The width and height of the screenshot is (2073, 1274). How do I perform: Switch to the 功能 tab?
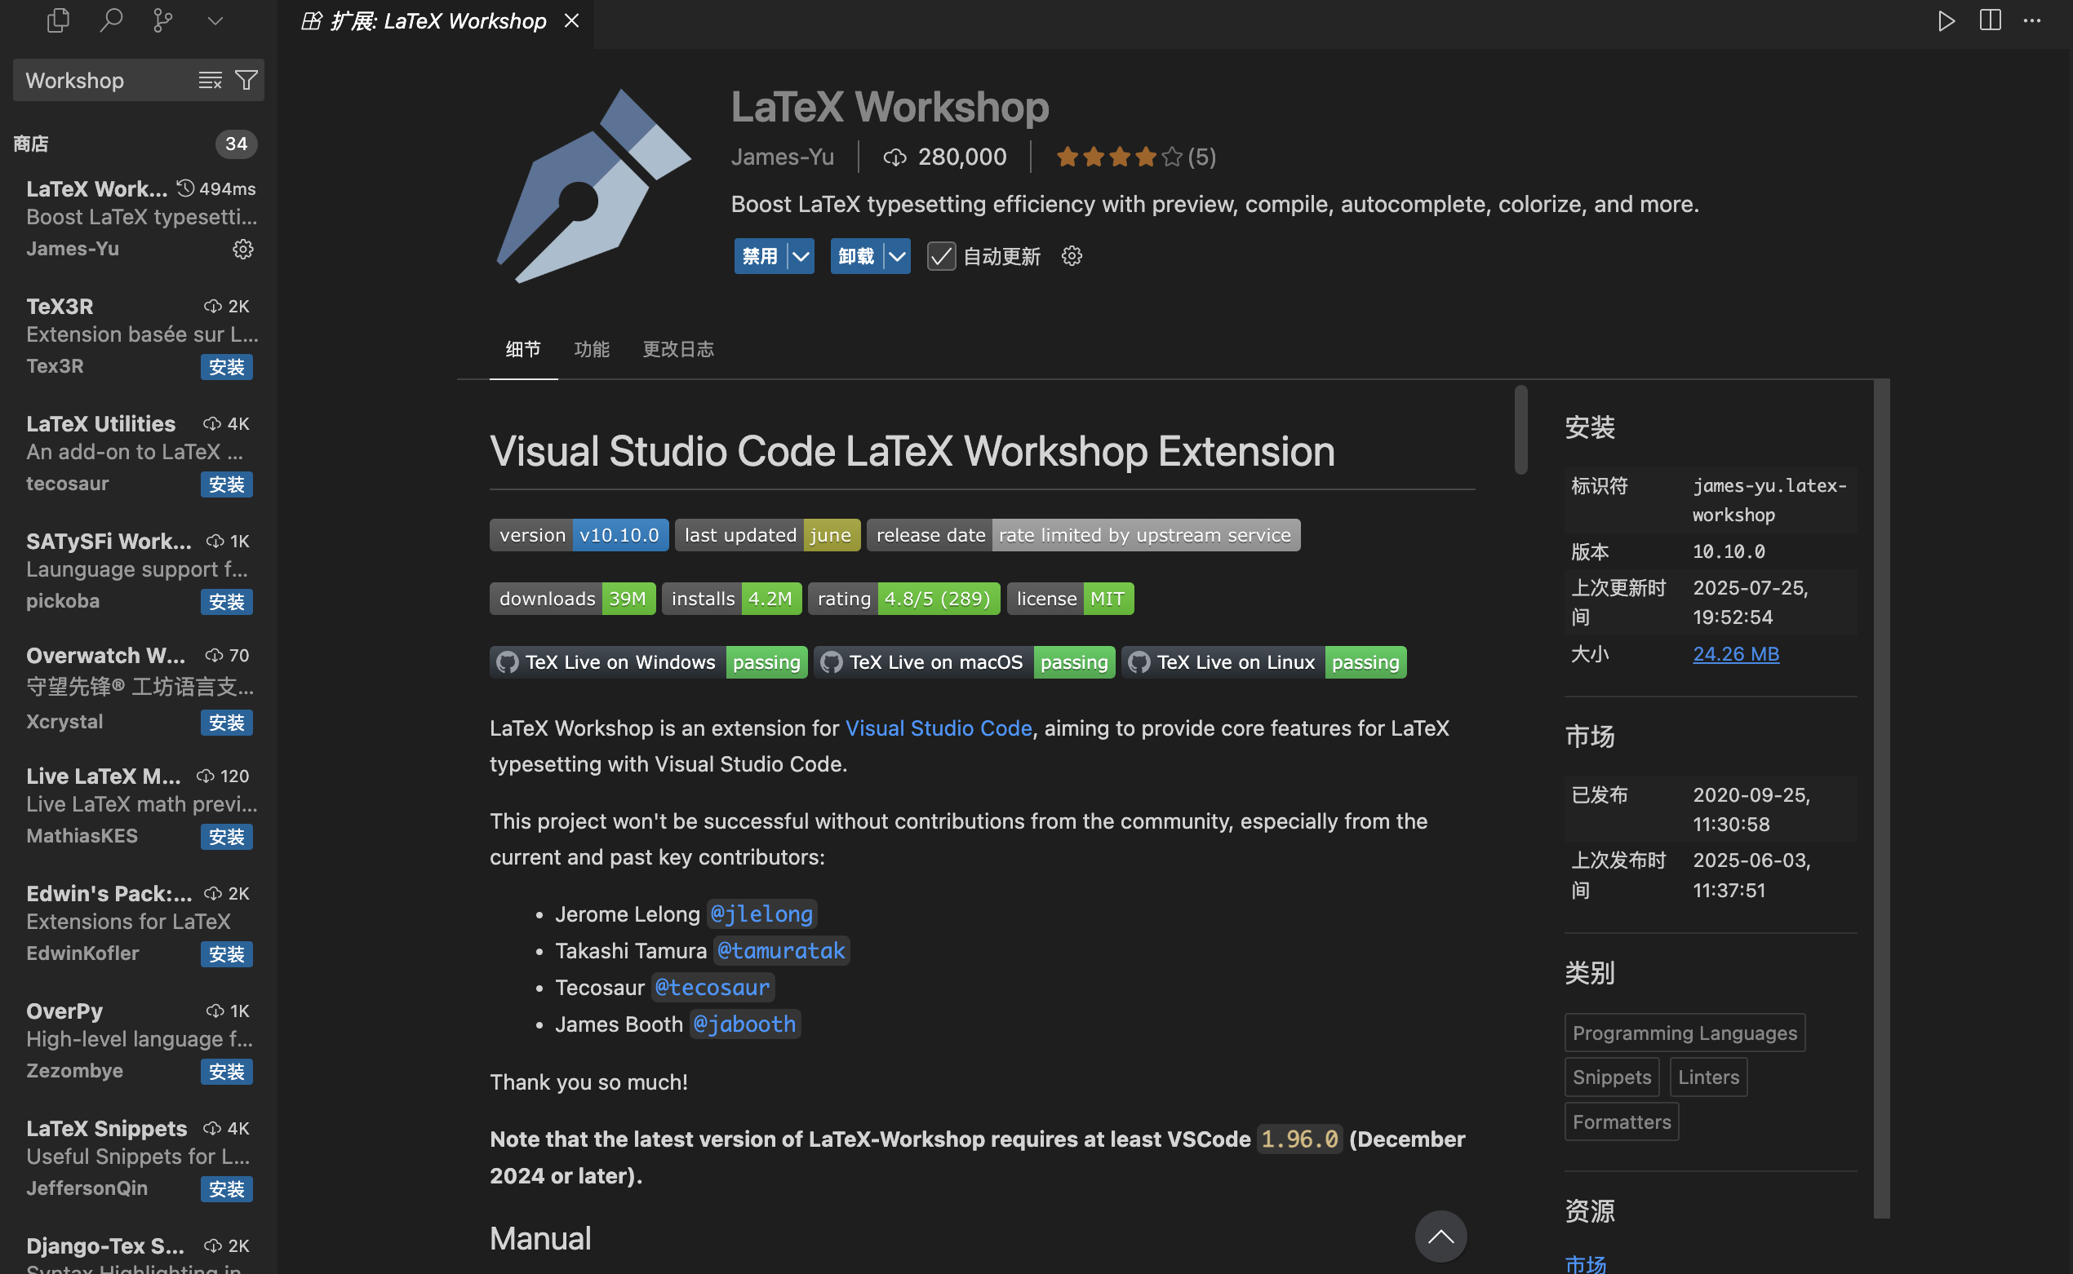(592, 349)
